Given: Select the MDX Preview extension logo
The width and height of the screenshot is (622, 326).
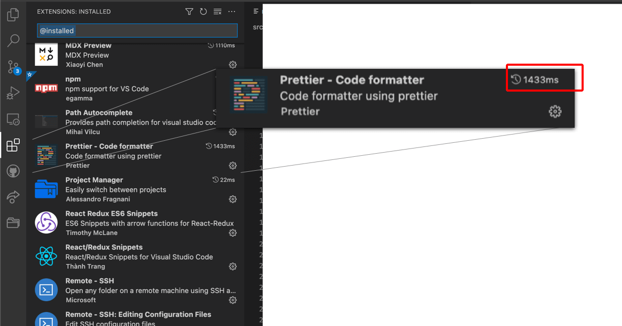Looking at the screenshot, I should (x=46, y=54).
